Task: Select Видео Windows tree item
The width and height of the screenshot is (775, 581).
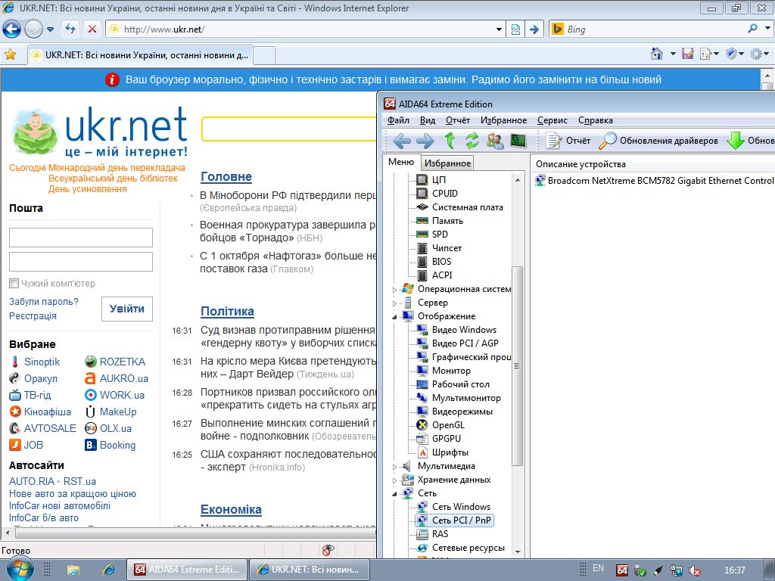Action: [464, 330]
